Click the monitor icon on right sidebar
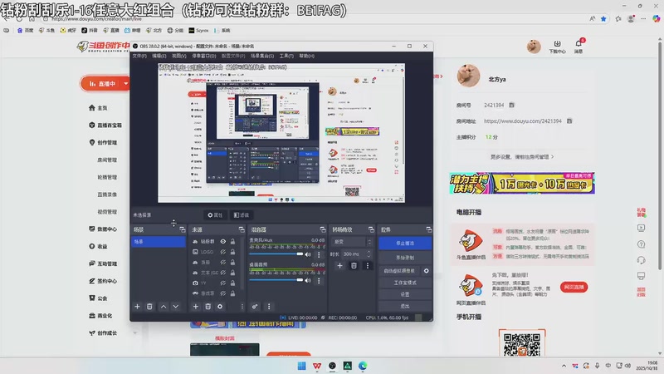 coord(641,276)
